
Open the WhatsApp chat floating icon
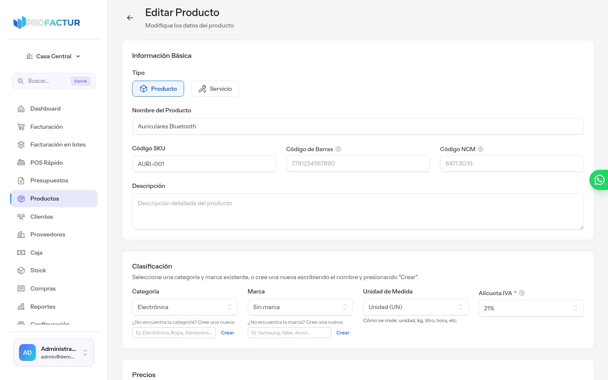pos(599,180)
